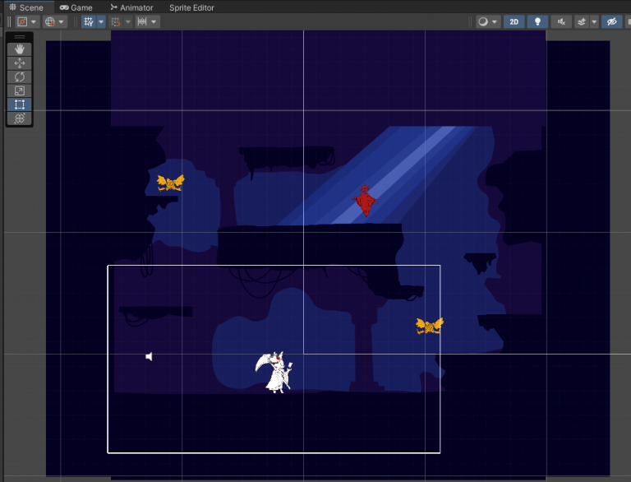Toggle scene audio mute button
631x482 pixels.
(x=562, y=22)
